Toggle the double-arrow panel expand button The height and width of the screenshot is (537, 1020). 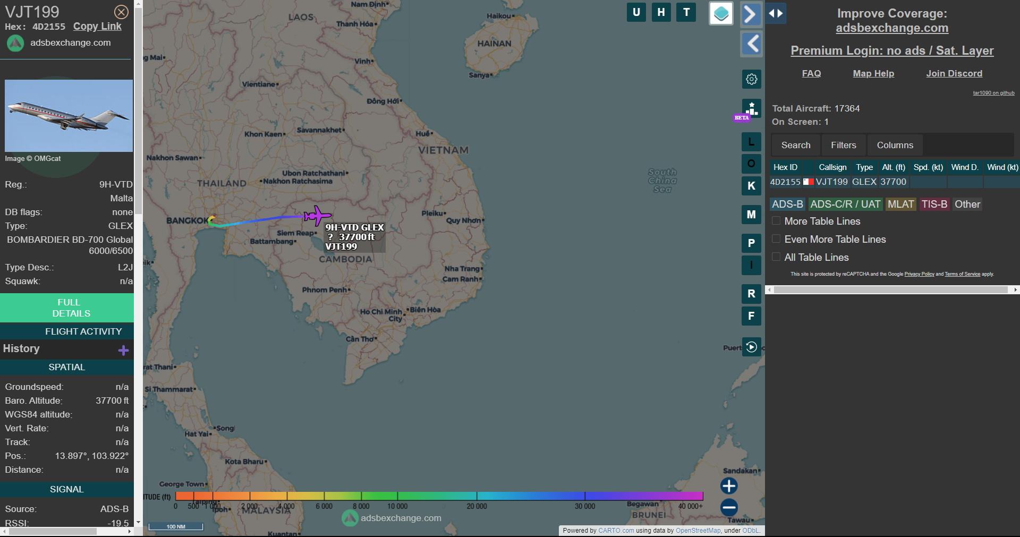coord(776,13)
